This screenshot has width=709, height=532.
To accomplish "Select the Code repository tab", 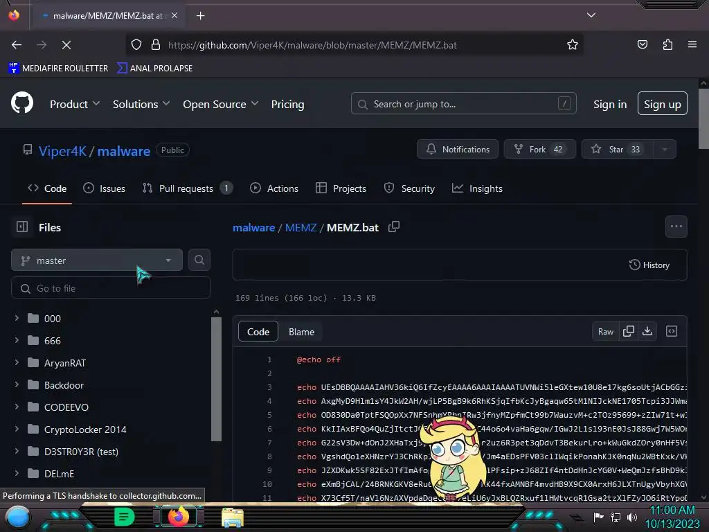I will click(x=47, y=188).
